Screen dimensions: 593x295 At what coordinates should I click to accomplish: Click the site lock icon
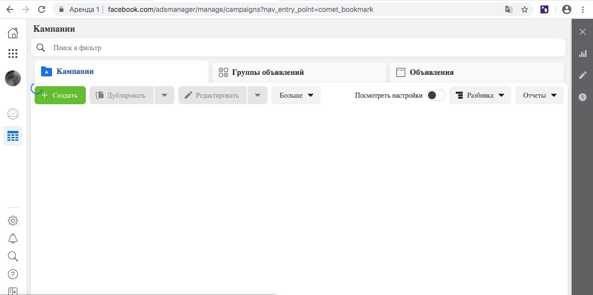[61, 9]
